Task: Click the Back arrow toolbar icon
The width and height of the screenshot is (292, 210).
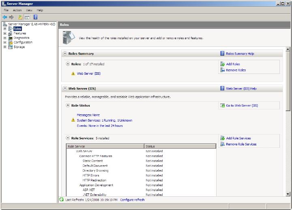Action: [4, 17]
